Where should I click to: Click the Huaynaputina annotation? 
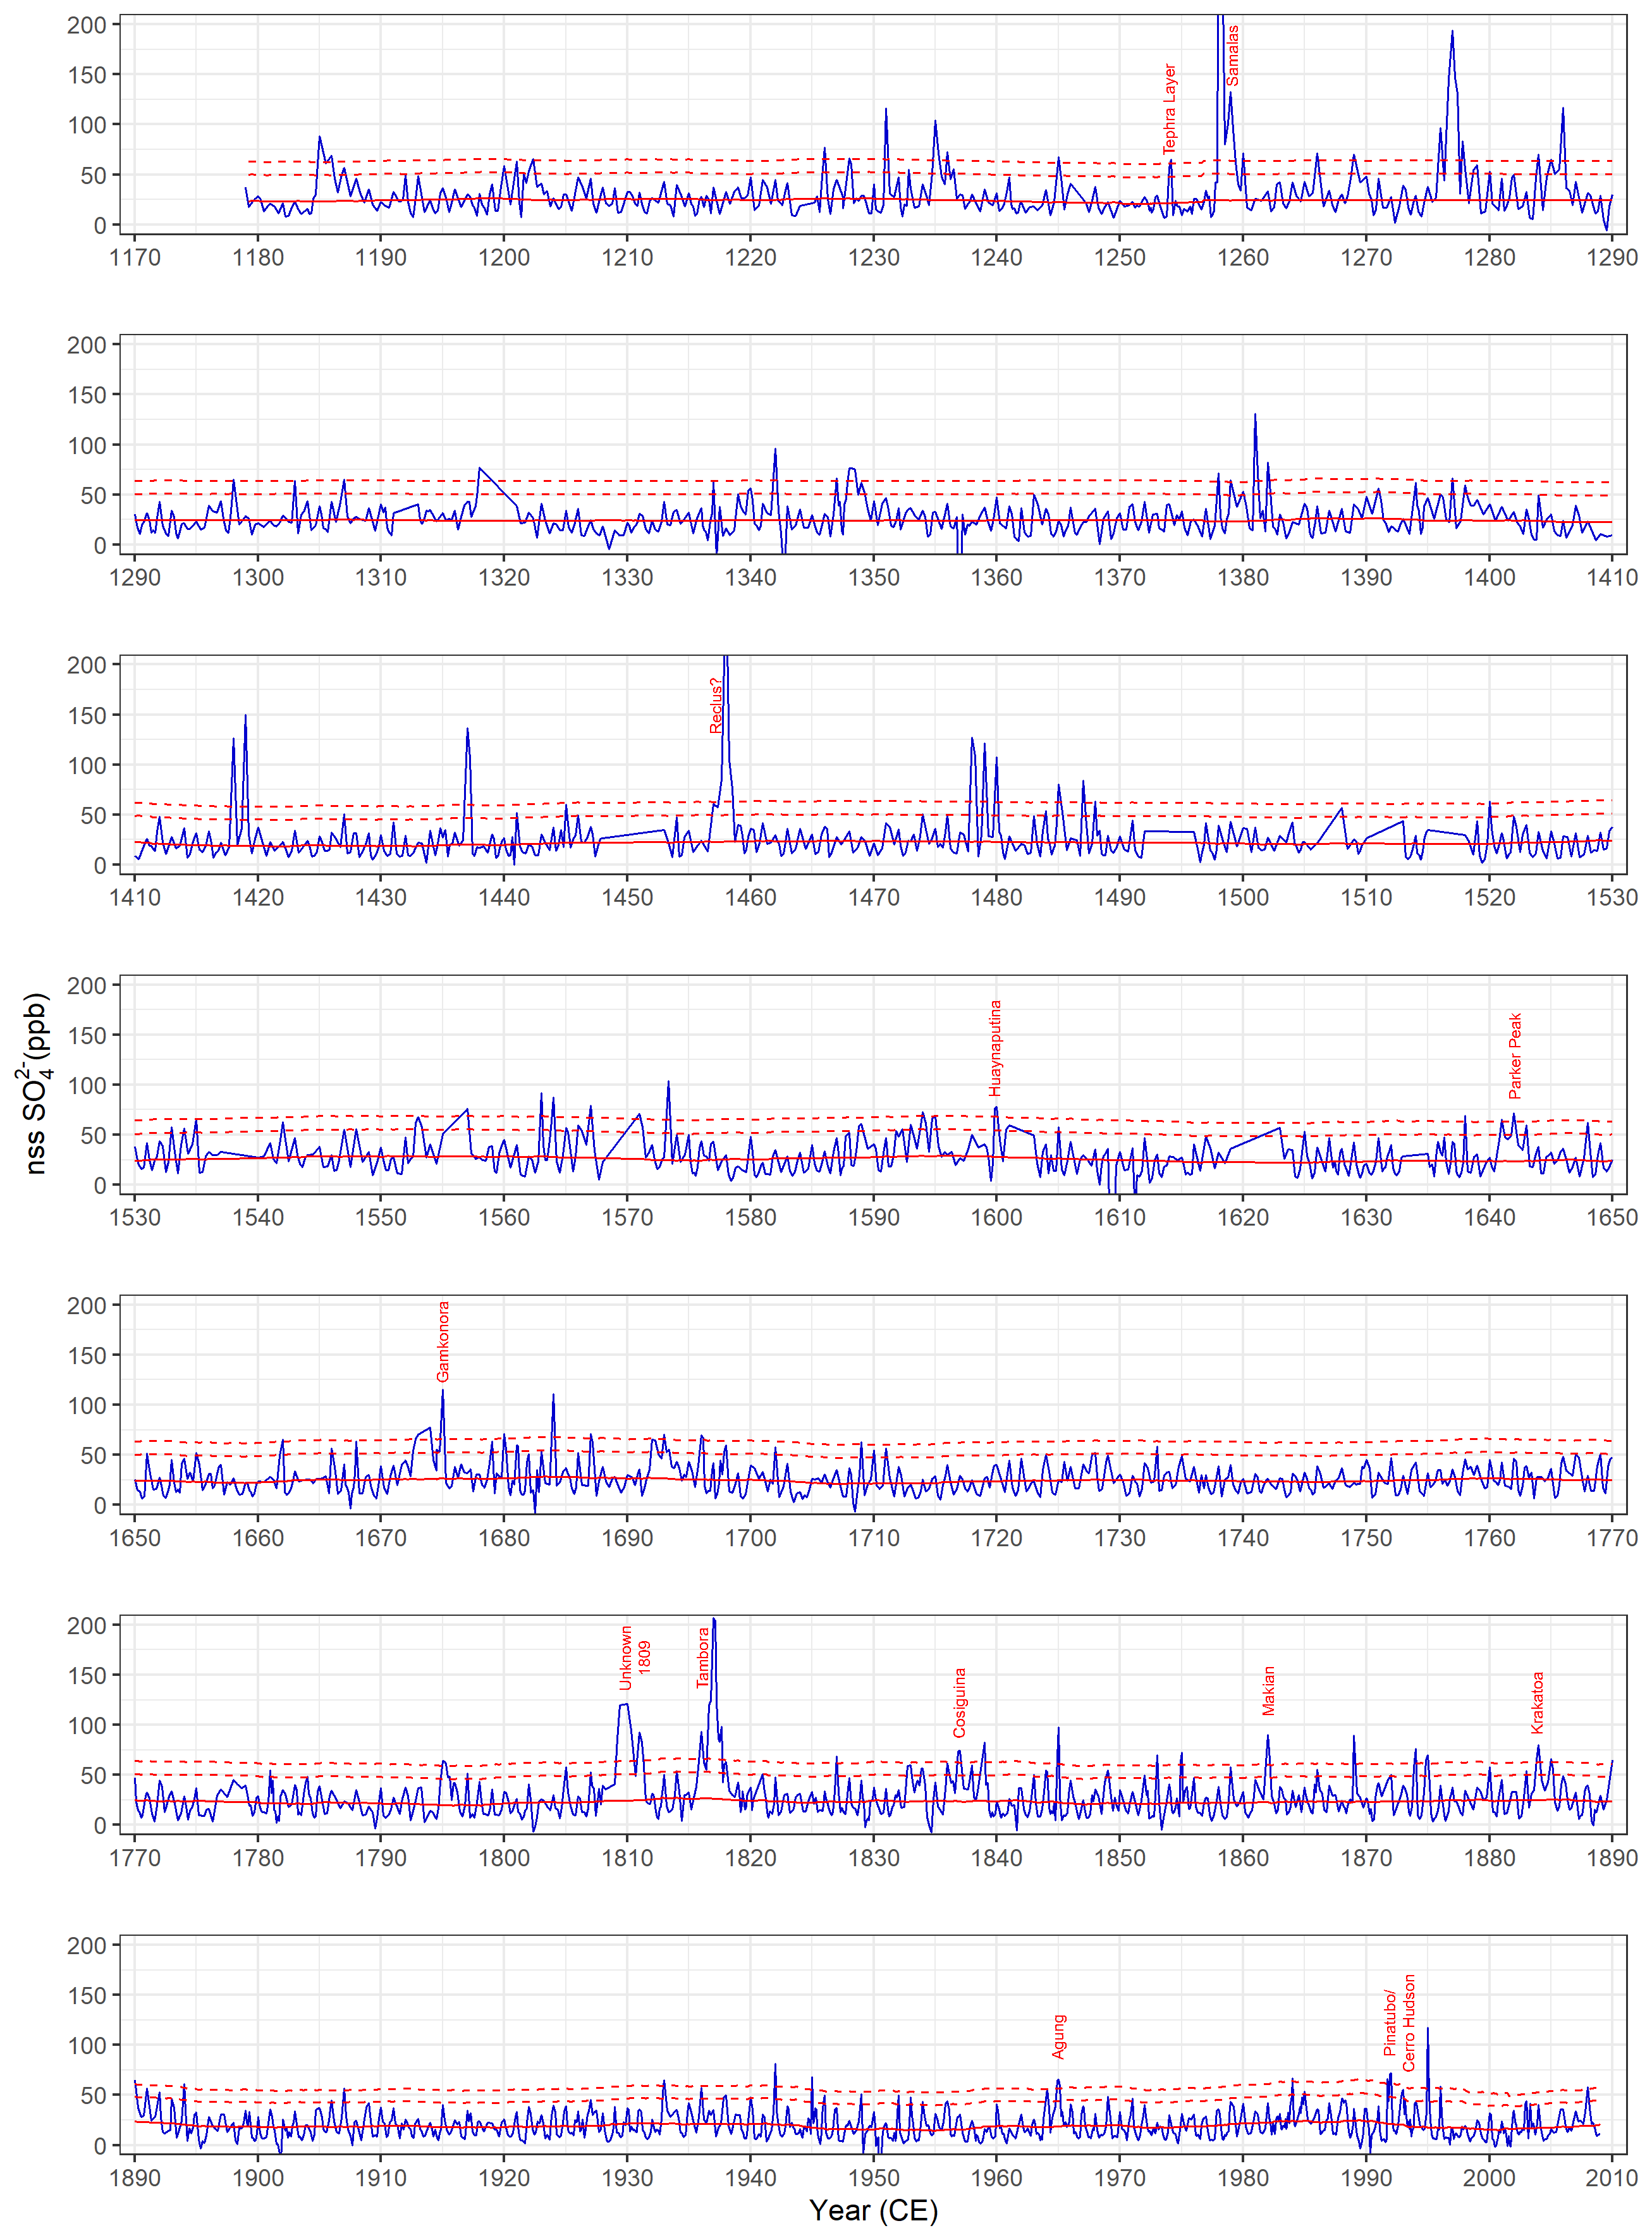point(995,1047)
